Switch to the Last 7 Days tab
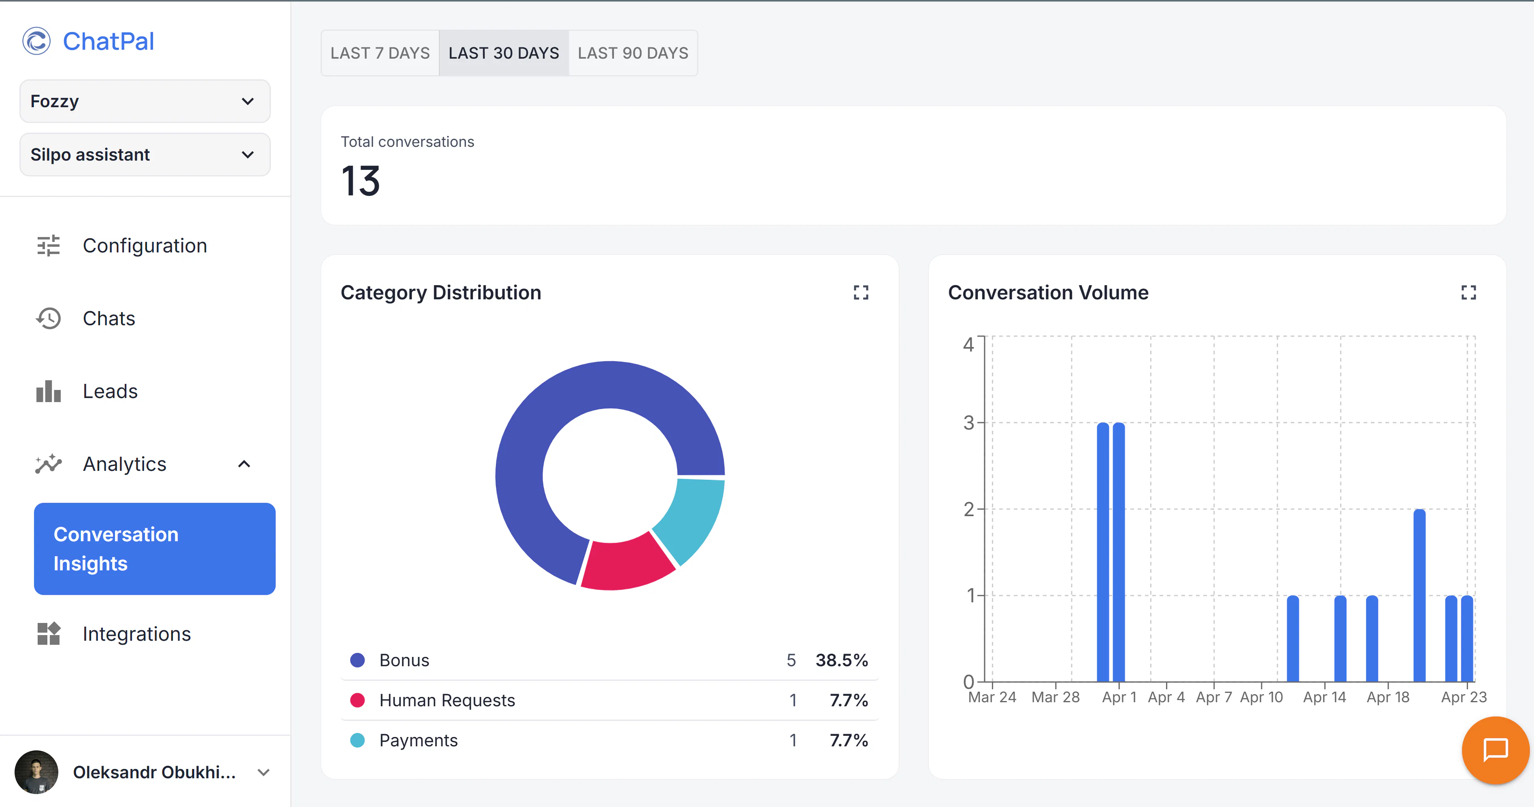 coord(380,53)
